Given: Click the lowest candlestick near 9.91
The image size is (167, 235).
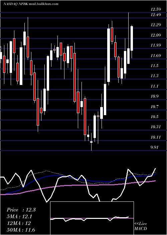Looking at the screenshot, I should [x=91, y=142].
